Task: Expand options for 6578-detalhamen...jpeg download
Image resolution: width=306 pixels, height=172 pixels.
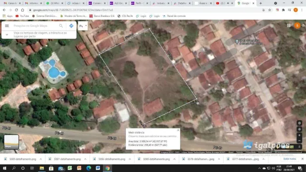Action: click(219, 159)
